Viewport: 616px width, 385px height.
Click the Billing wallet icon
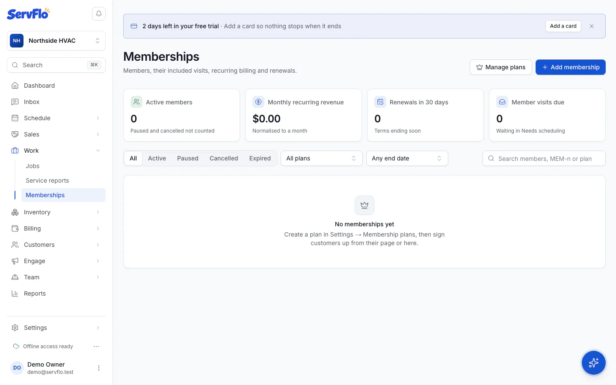15,228
